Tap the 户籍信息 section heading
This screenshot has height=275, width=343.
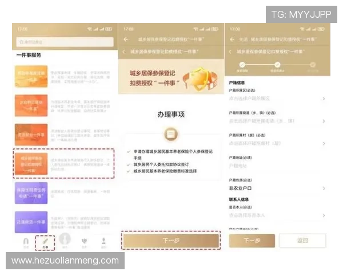coord(237,82)
